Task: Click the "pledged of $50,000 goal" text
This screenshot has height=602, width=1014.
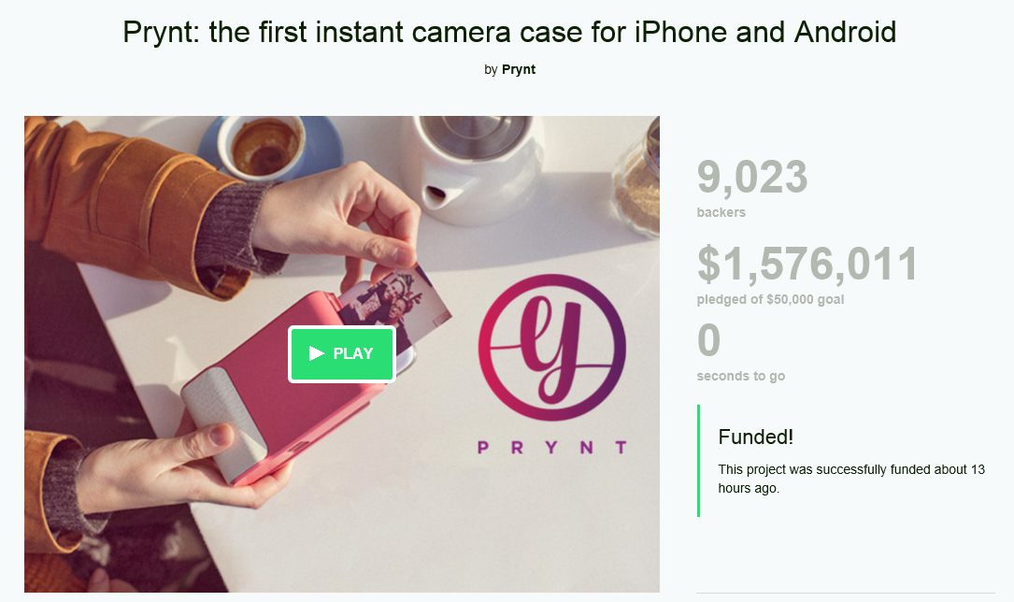Action: click(x=771, y=300)
